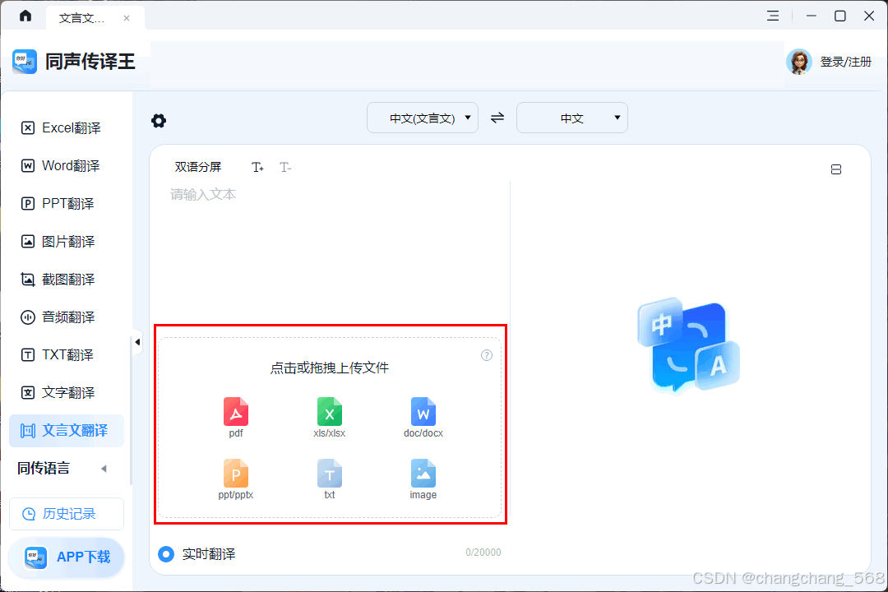Switch layout with the split view icon
Viewport: 888px width, 592px height.
[x=836, y=169]
